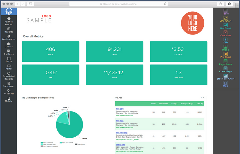
Task: Add a Stack Bar Chart widget
Action: [226, 77]
